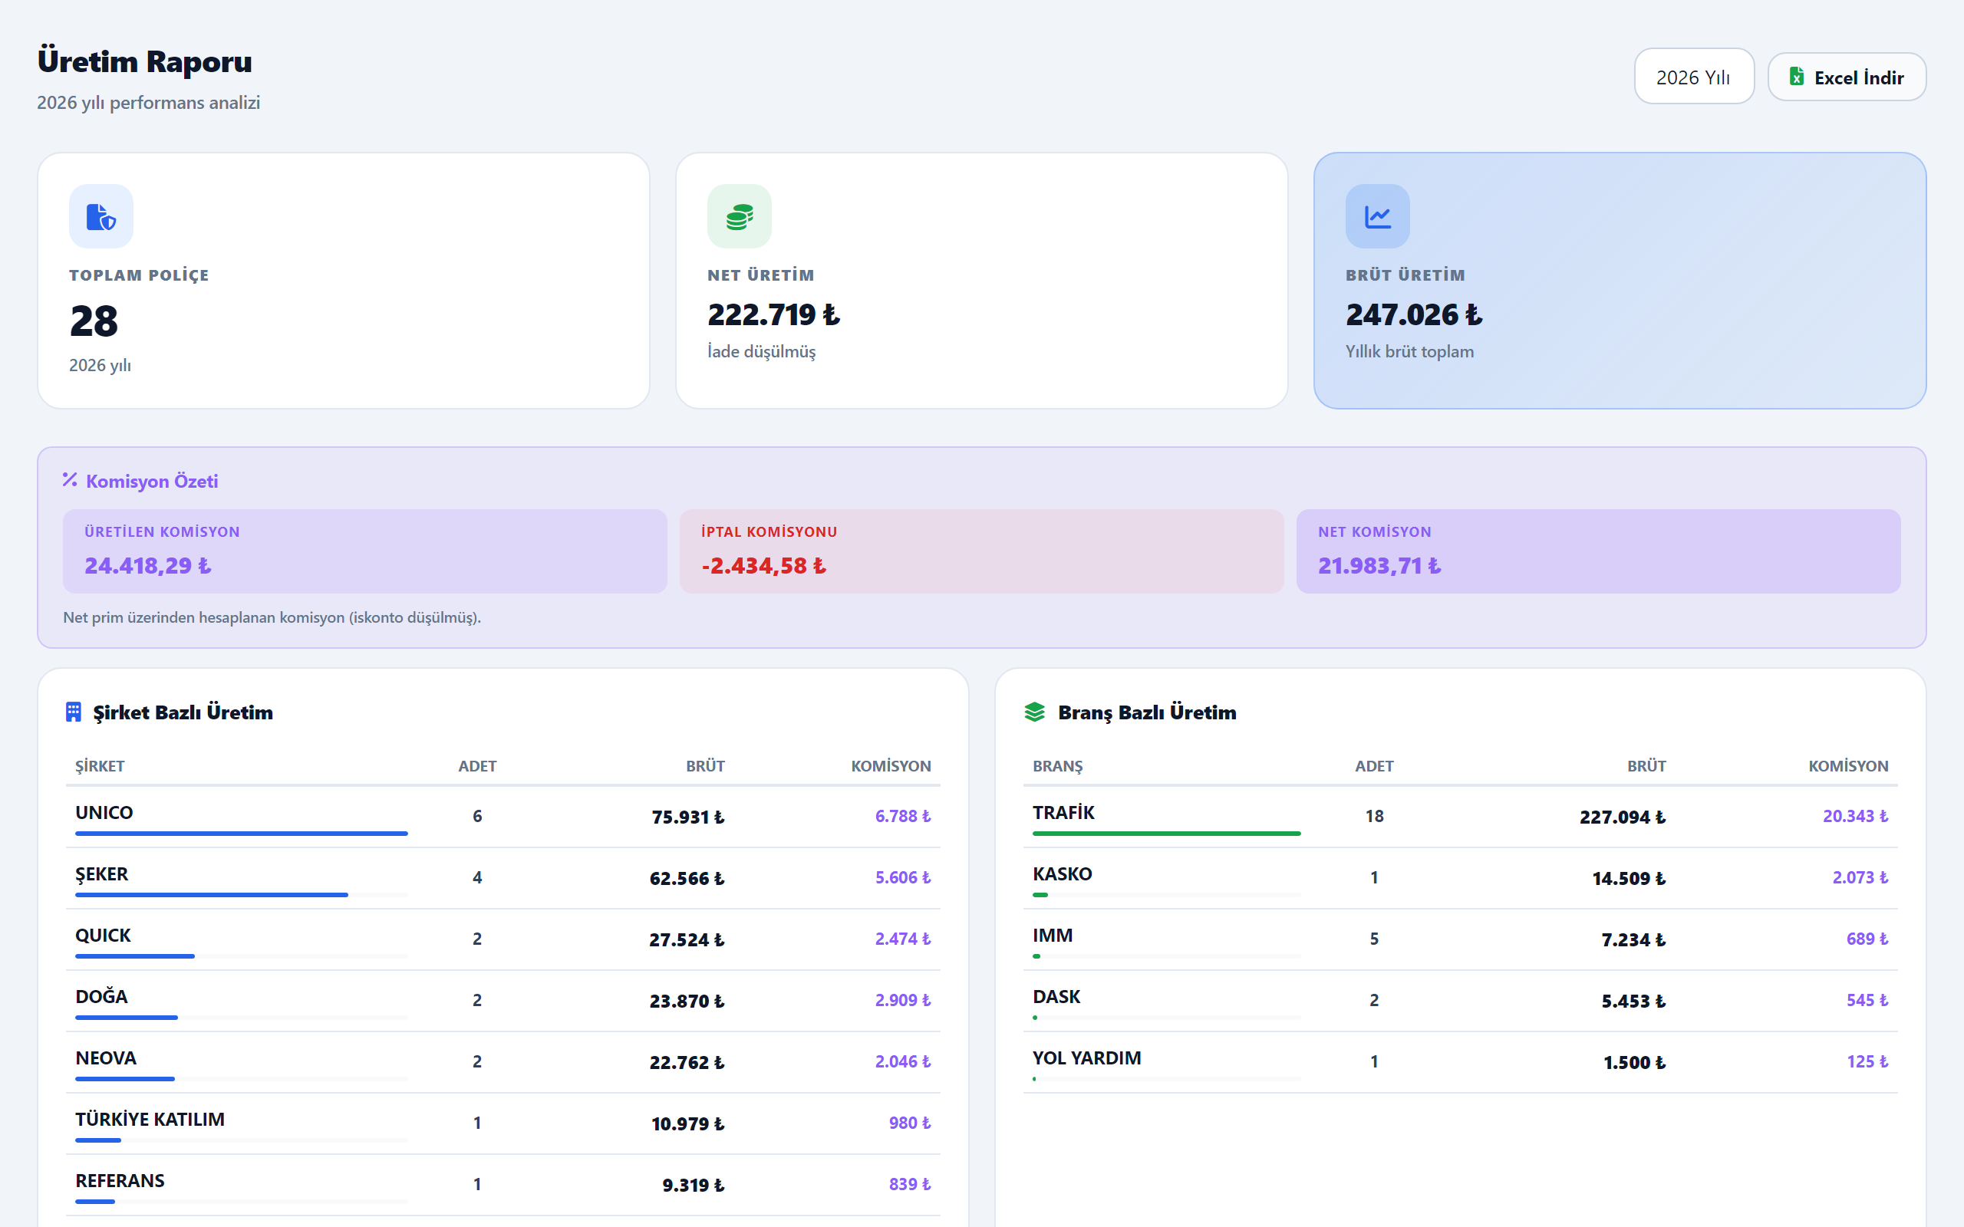Click the 2.909 ₺ commission value

(902, 1001)
